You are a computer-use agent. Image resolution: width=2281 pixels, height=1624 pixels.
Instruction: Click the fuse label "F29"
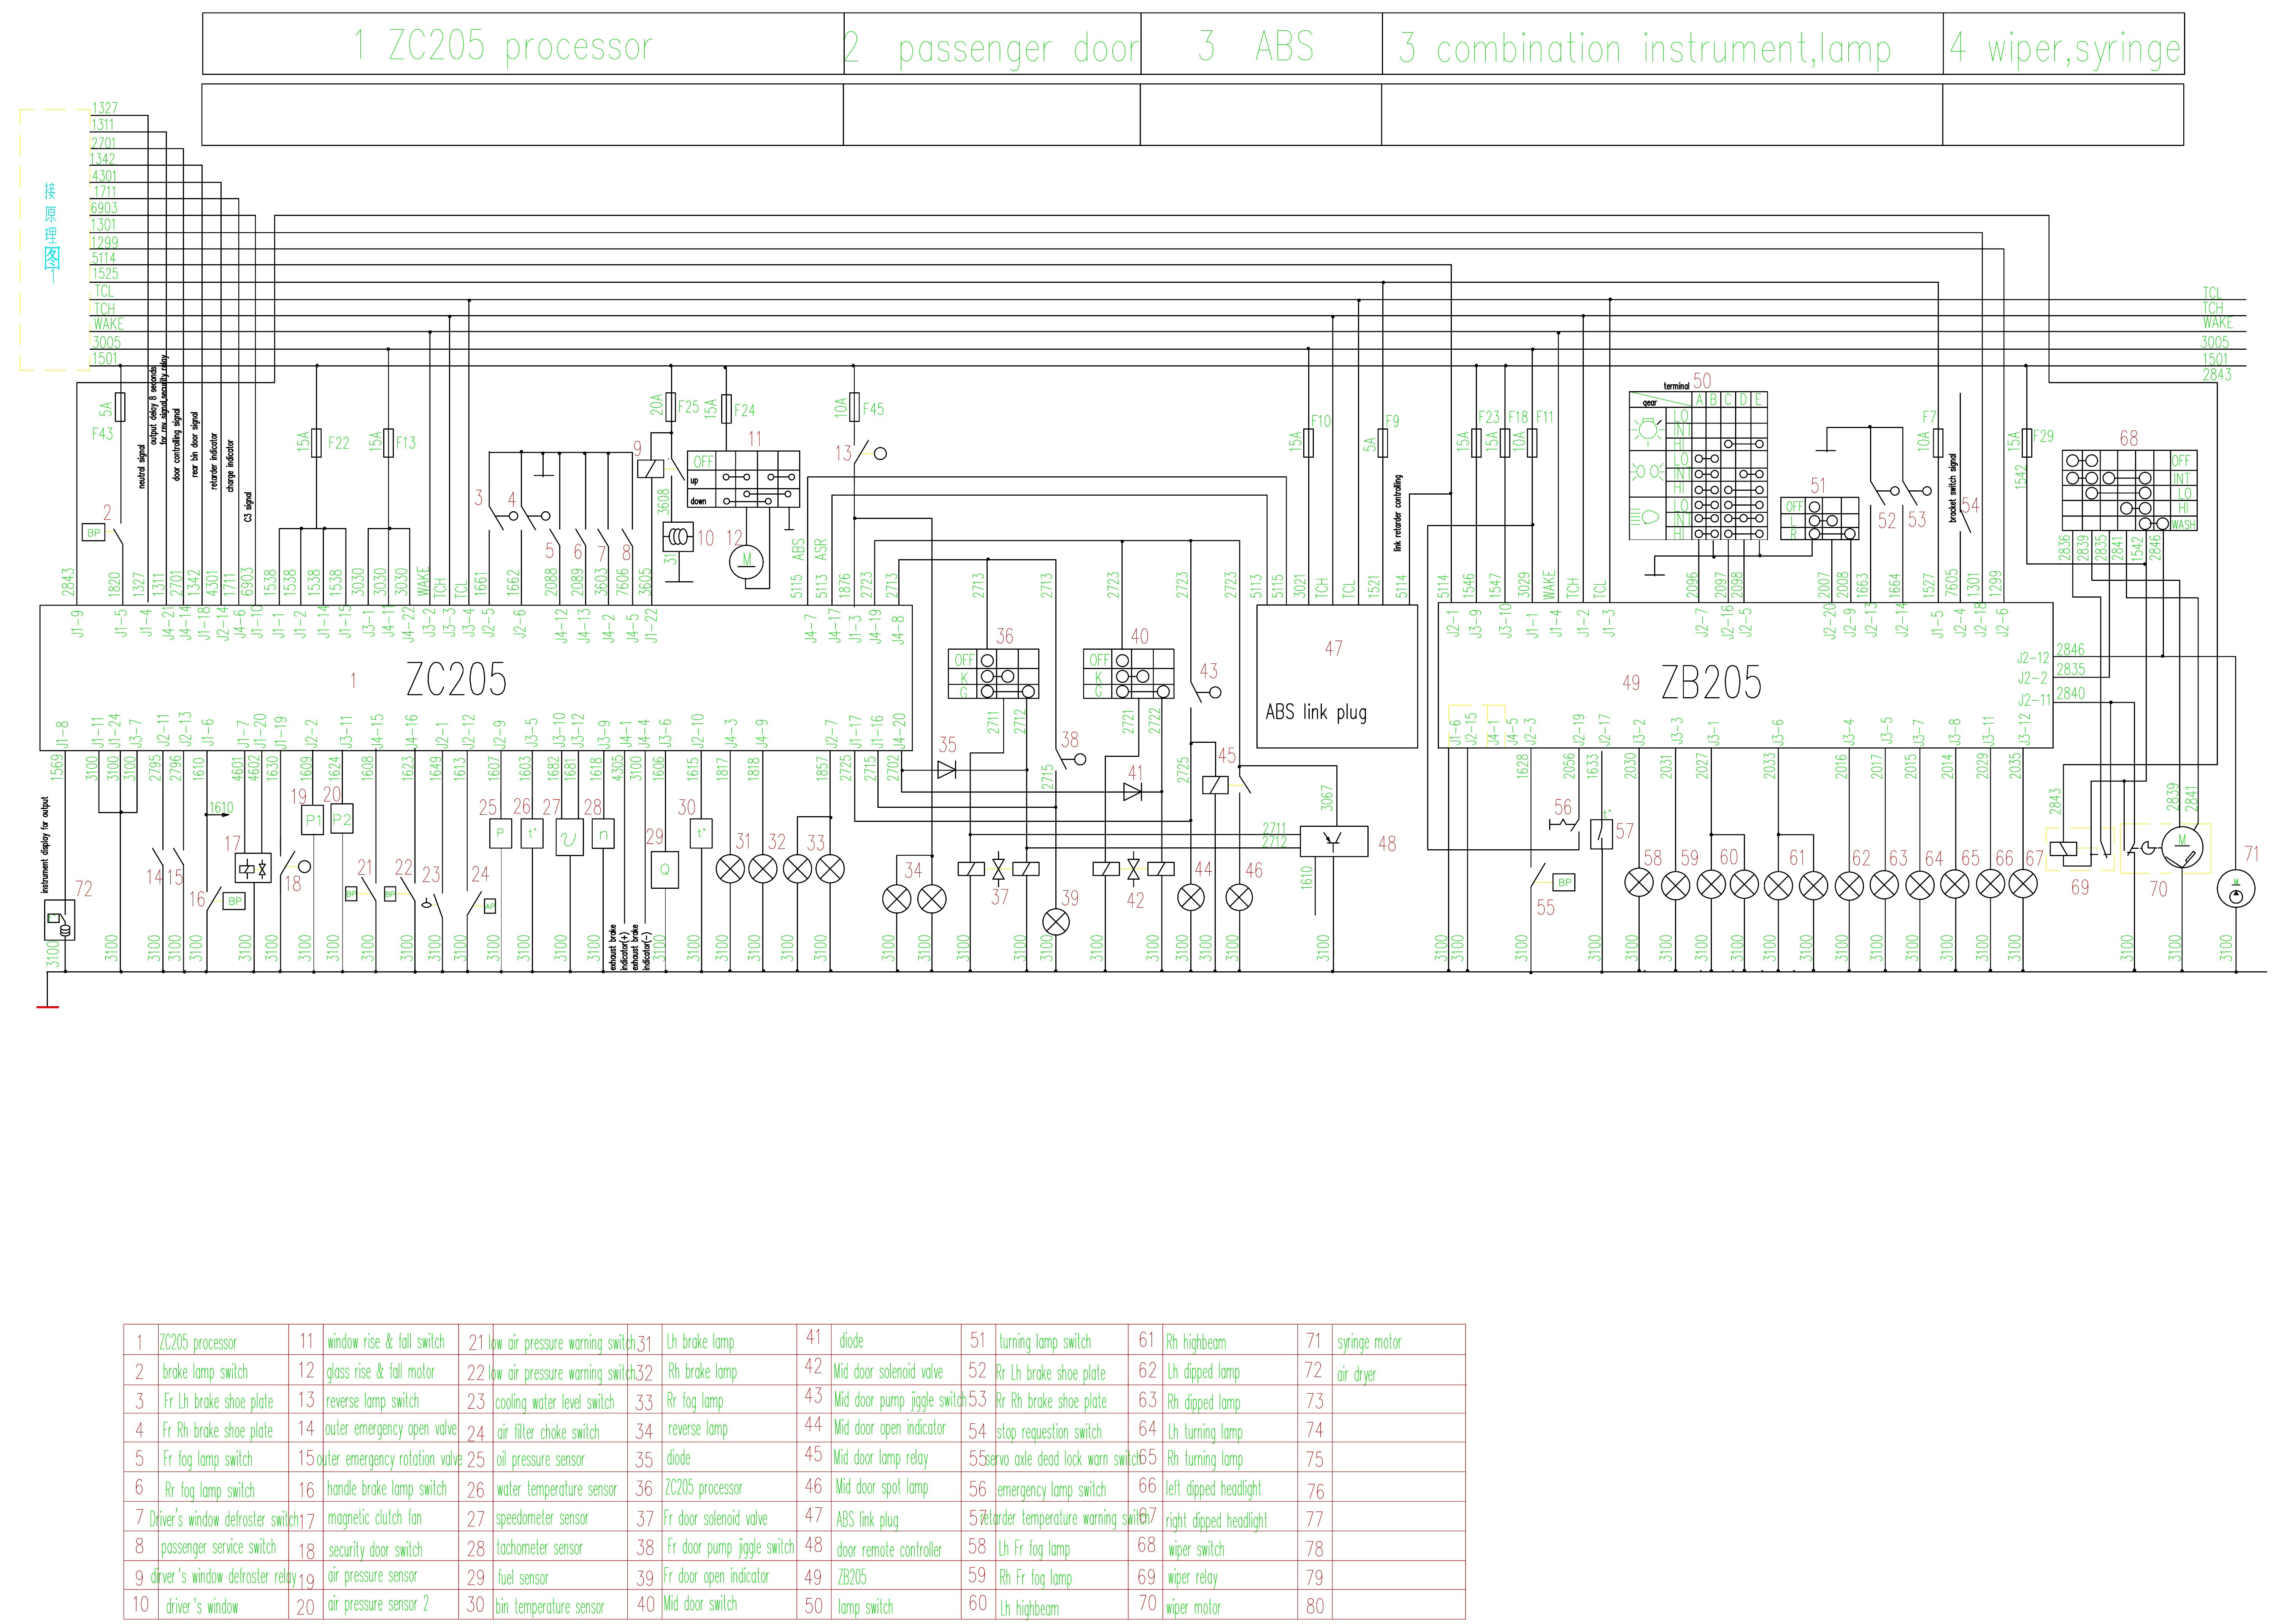pyautogui.click(x=2043, y=436)
